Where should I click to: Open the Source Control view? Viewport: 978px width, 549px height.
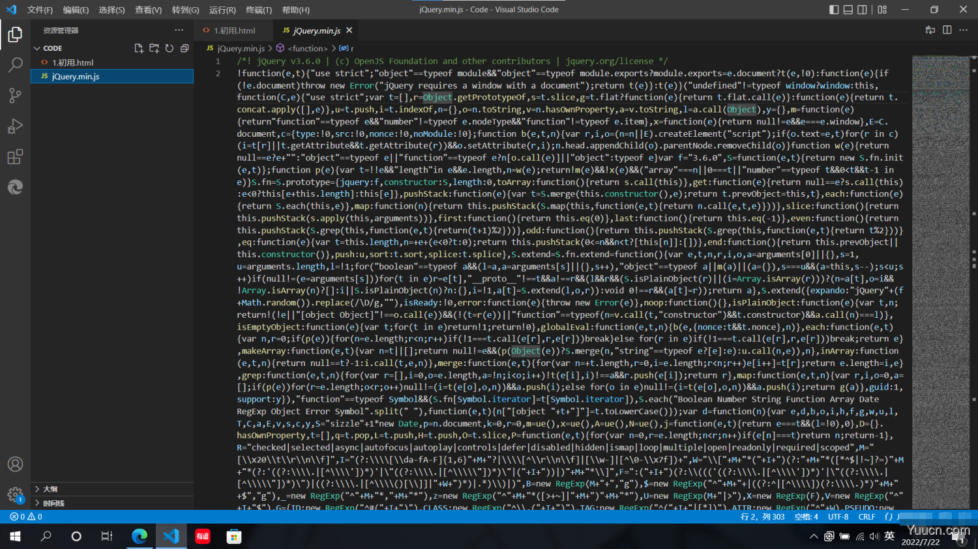(14, 95)
